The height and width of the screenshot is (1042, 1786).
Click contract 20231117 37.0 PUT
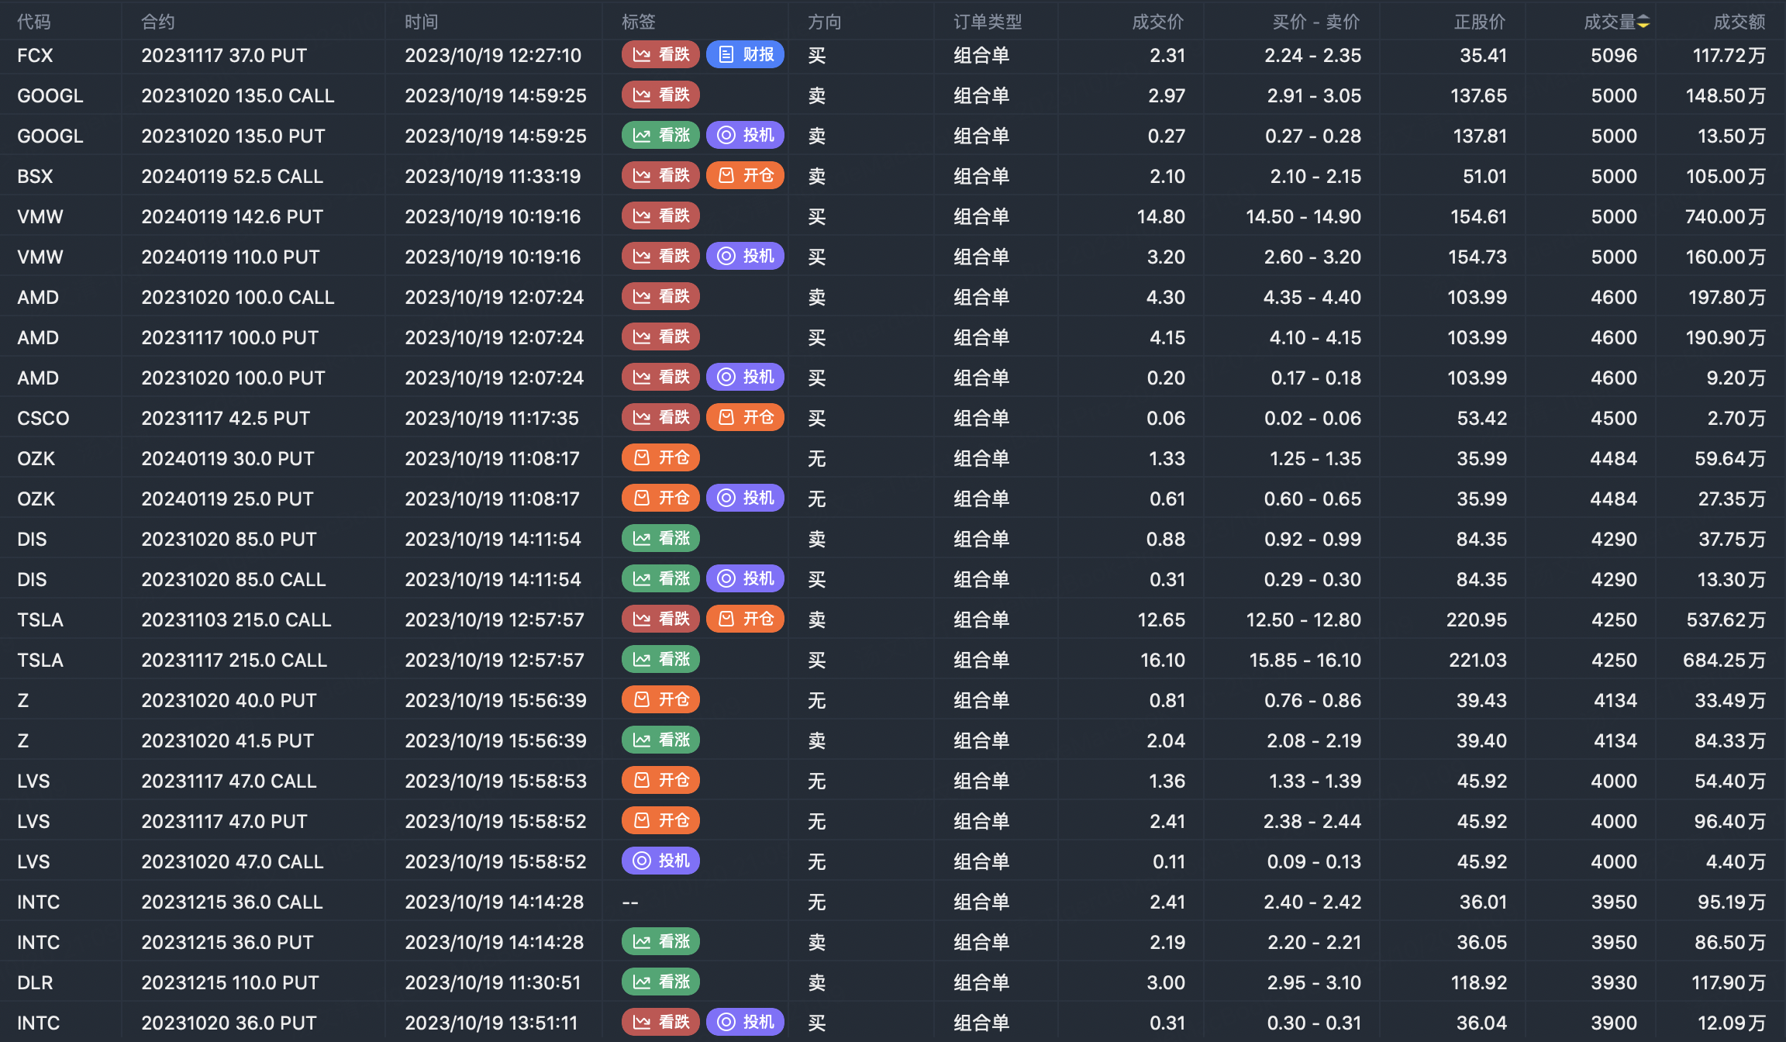pyautogui.click(x=225, y=56)
